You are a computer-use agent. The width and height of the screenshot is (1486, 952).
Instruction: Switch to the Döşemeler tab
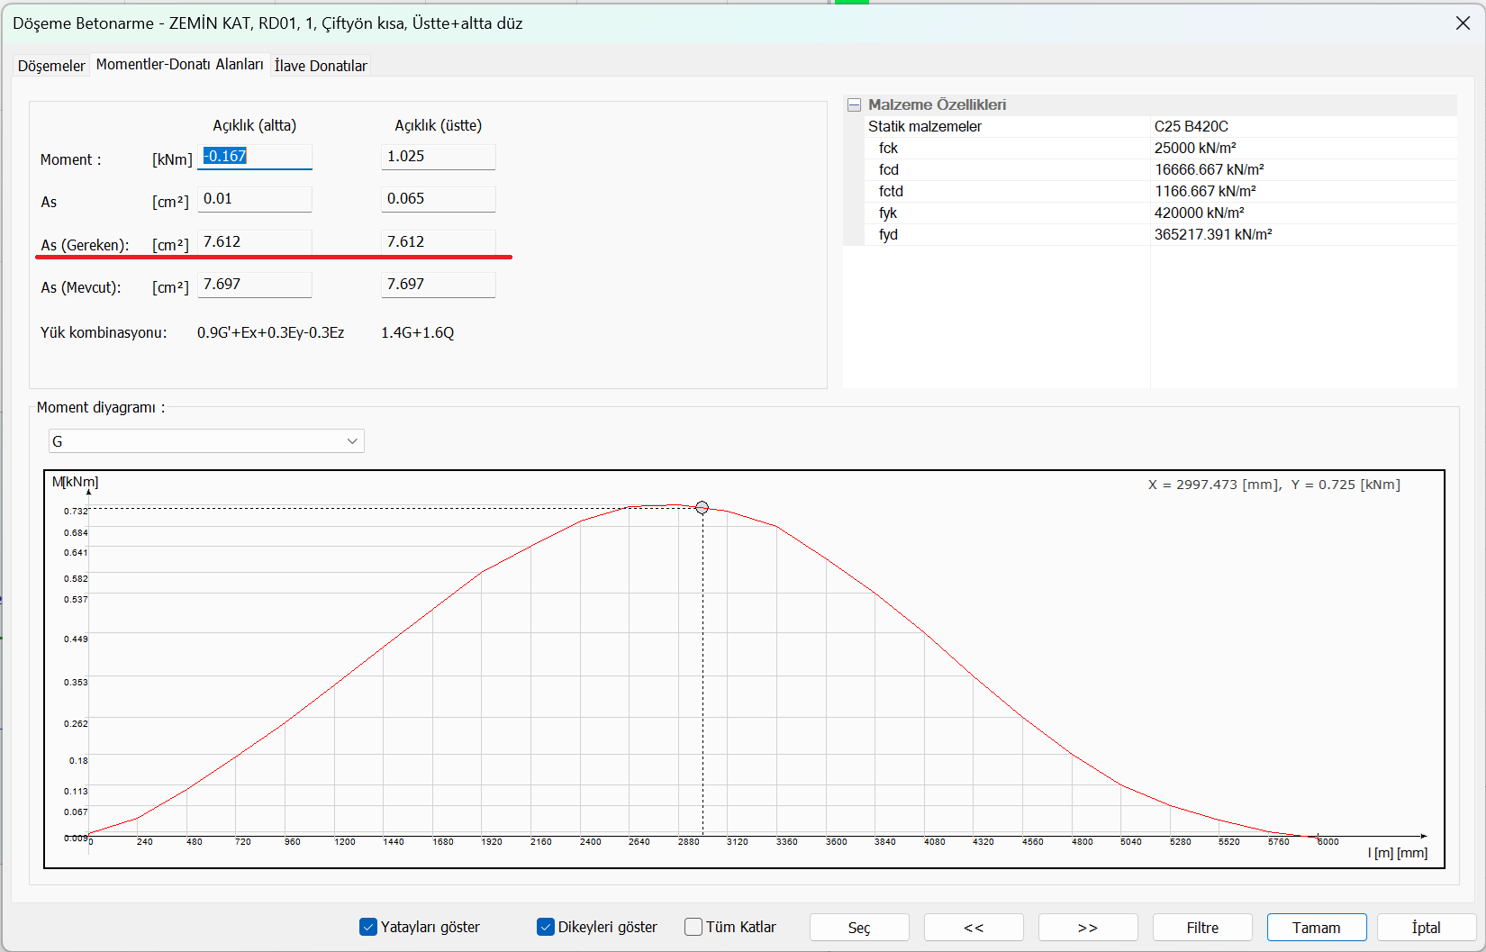51,66
